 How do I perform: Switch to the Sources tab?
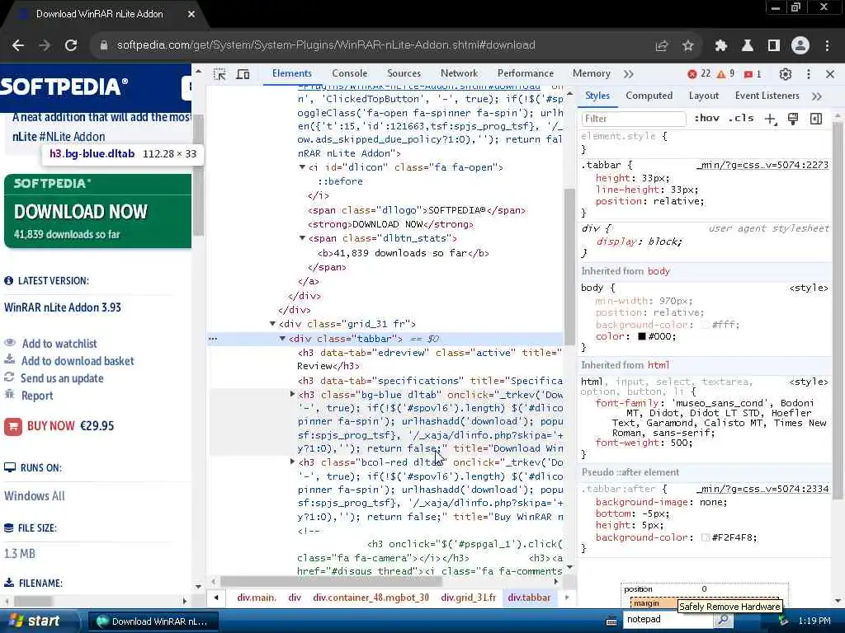pos(404,73)
